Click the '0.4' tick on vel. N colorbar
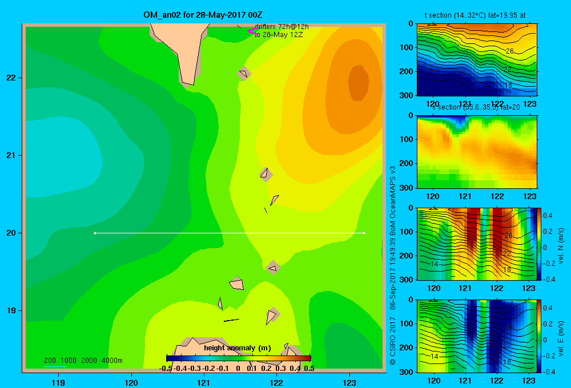 point(548,216)
